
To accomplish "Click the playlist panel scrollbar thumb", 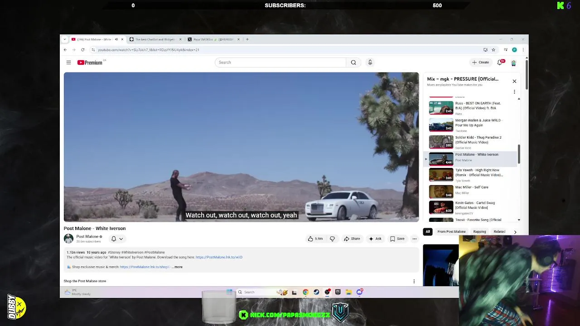I will [519, 155].
